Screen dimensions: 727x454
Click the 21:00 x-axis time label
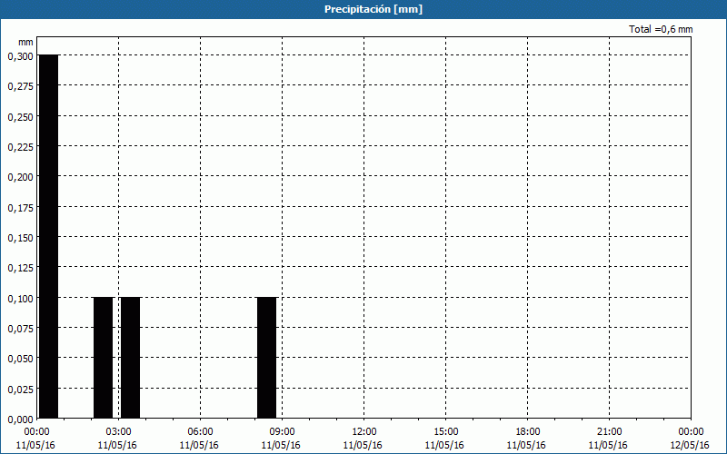pos(609,432)
